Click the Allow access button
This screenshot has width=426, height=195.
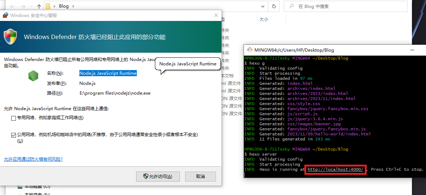pos(158,177)
